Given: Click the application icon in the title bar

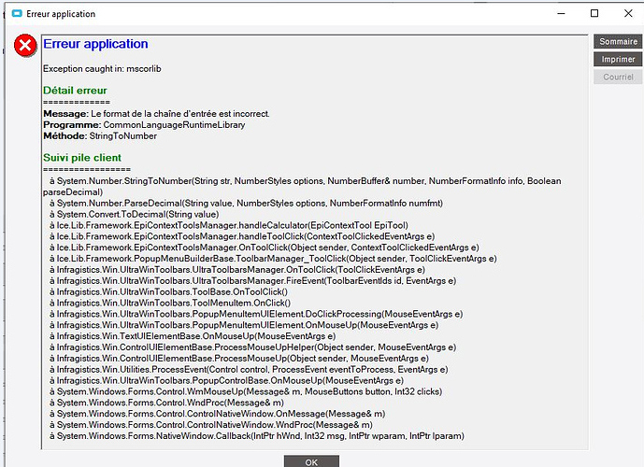Looking at the screenshot, I should coord(17,13).
